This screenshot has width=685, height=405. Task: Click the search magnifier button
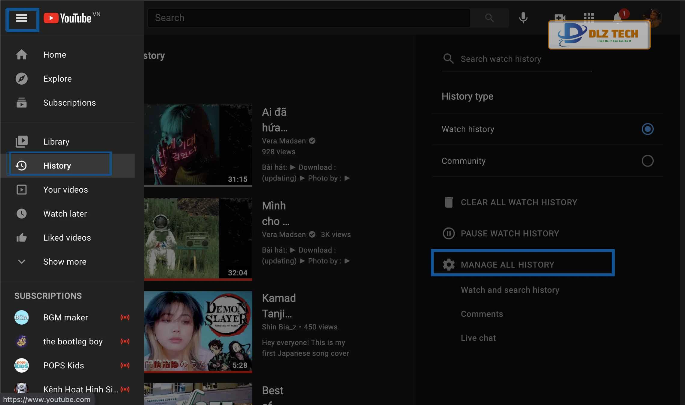[489, 18]
